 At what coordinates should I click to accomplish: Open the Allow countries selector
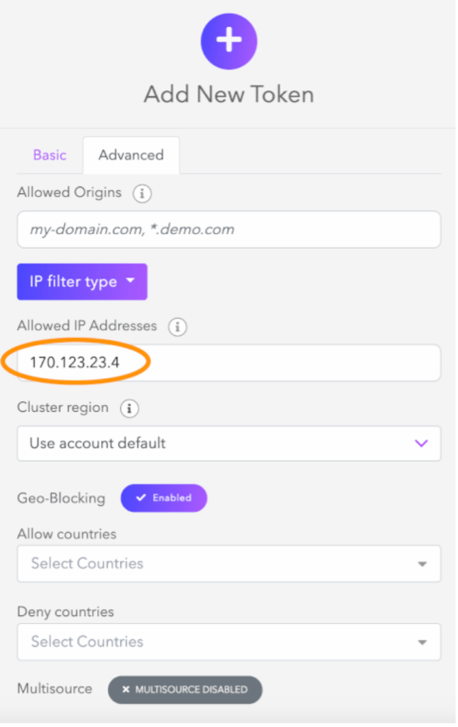229,564
